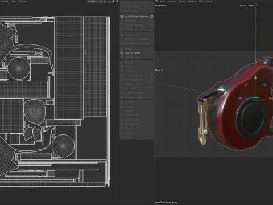Open Set UVW from Projection gear options
Viewport: 273px width, 205px height.
(152, 17)
